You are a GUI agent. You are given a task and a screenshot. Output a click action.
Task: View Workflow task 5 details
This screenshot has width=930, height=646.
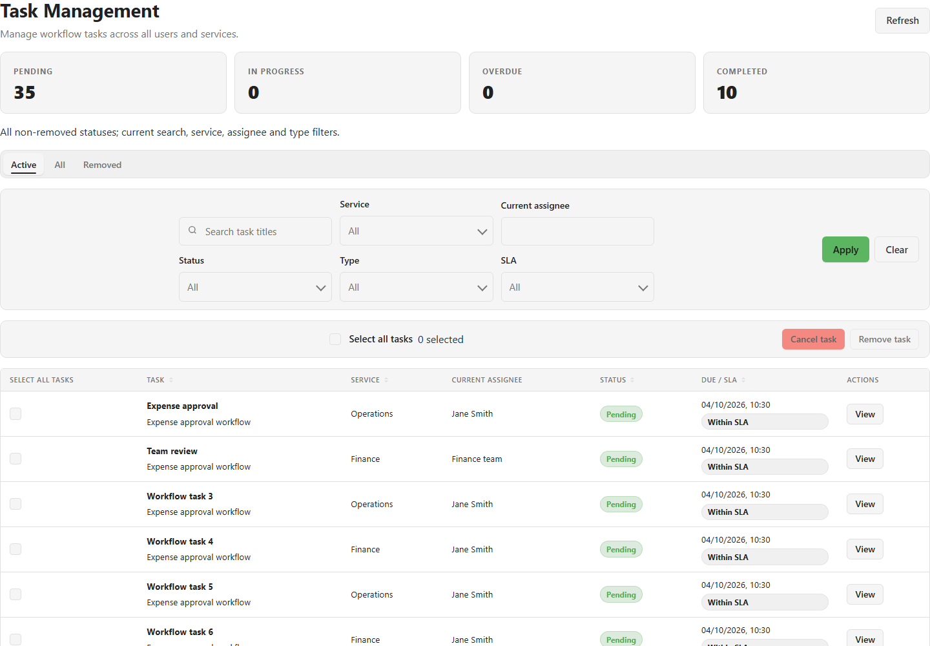click(x=865, y=594)
